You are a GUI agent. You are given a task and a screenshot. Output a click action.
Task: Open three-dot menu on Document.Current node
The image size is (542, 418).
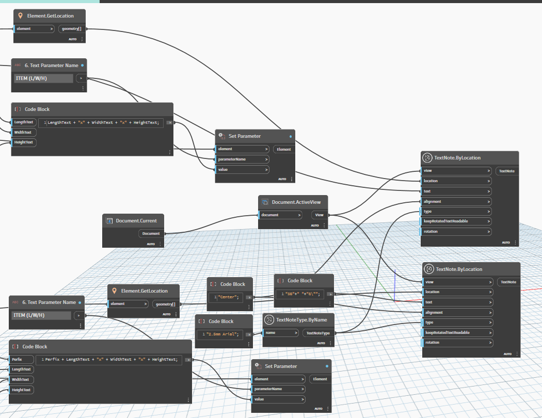[x=160, y=244]
